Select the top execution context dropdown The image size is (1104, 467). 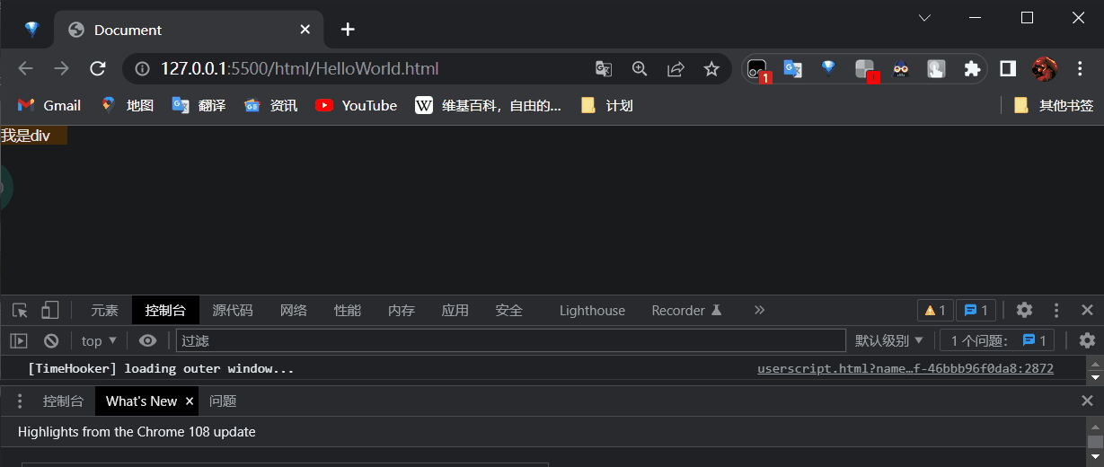tap(99, 340)
